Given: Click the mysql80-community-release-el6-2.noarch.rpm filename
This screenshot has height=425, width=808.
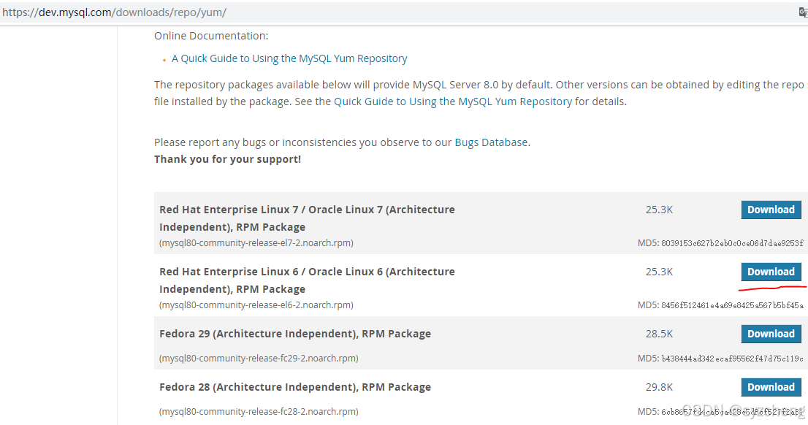Looking at the screenshot, I should pos(256,305).
